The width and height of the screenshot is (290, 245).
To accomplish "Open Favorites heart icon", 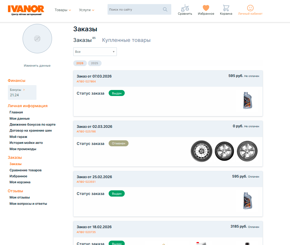I will coord(206,8).
